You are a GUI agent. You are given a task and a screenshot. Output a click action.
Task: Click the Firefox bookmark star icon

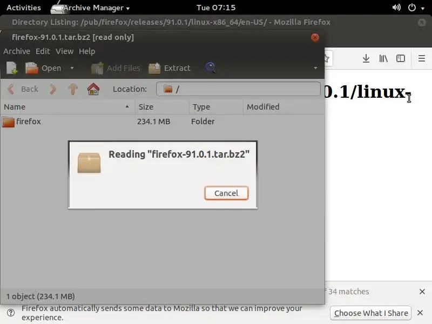327,58
